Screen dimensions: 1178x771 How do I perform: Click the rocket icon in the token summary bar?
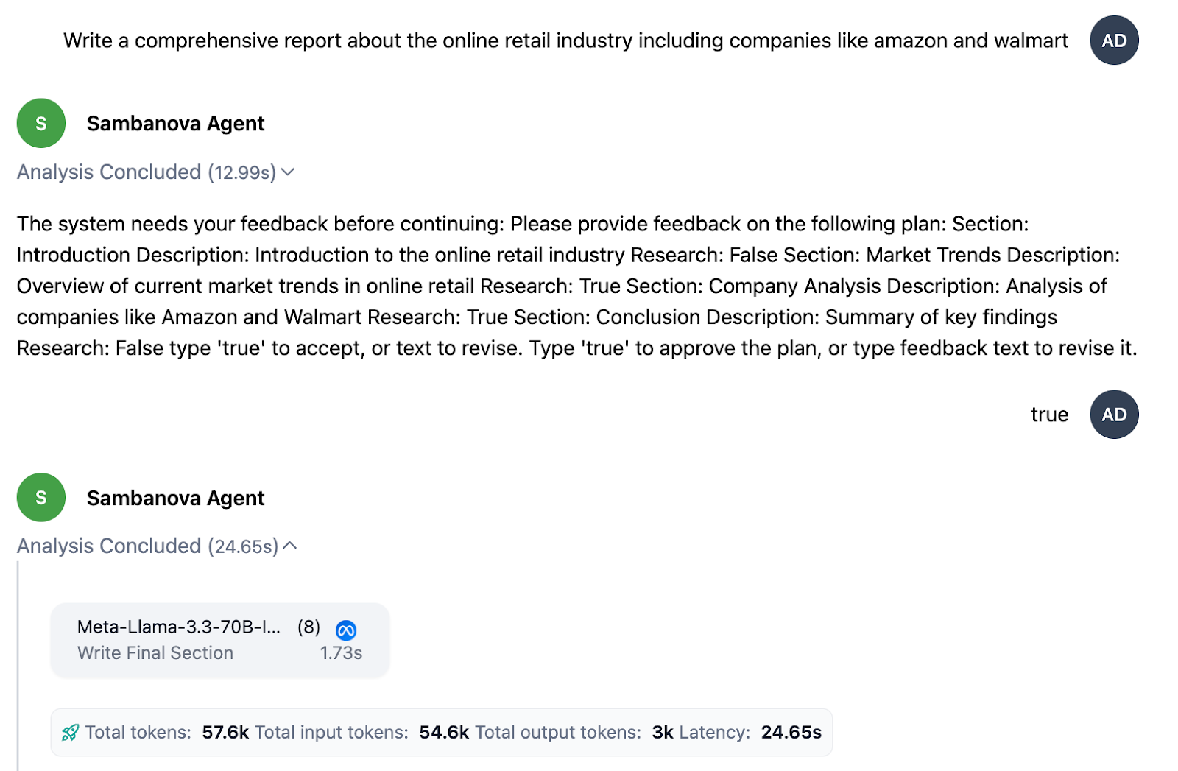tap(70, 732)
